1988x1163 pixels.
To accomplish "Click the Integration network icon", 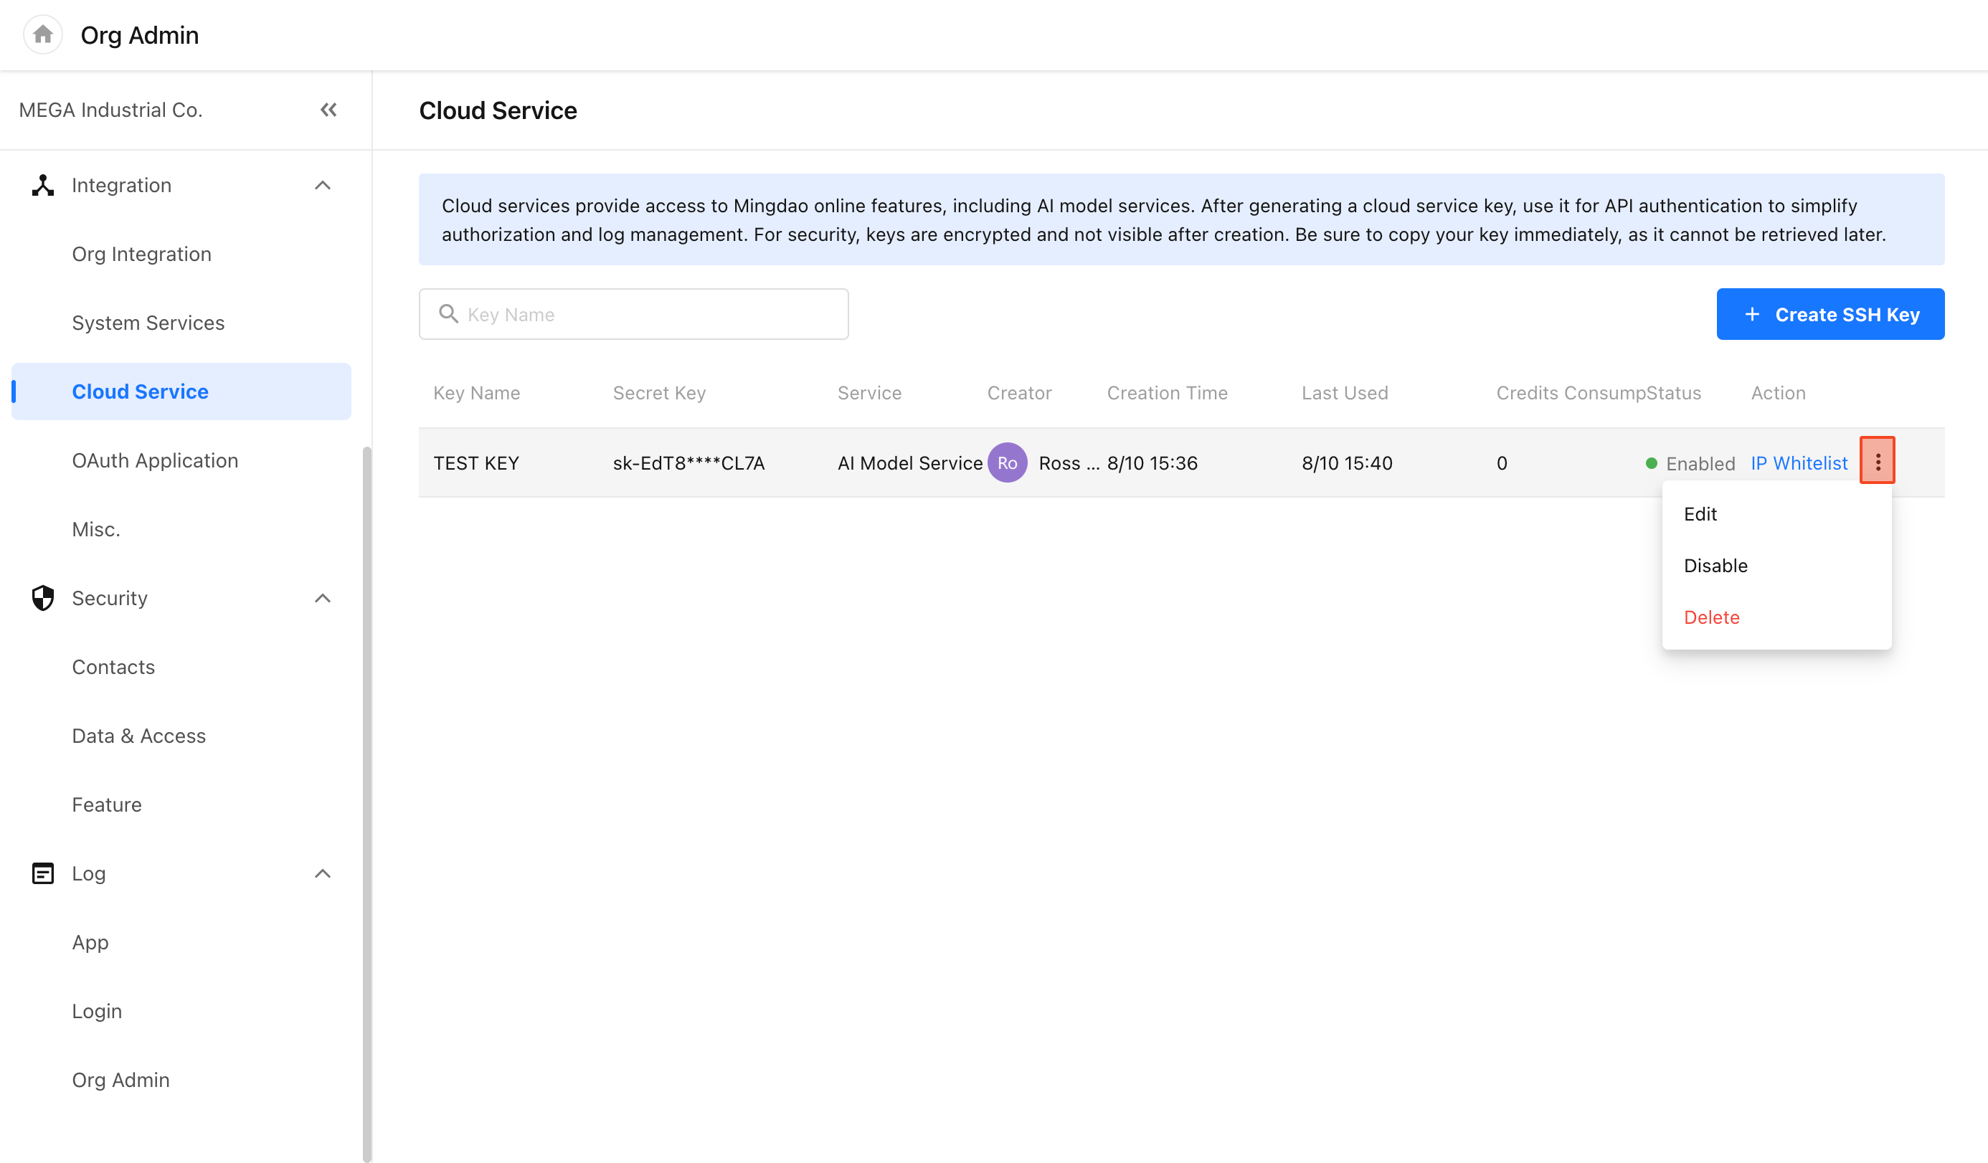I will pyautogui.click(x=42, y=185).
